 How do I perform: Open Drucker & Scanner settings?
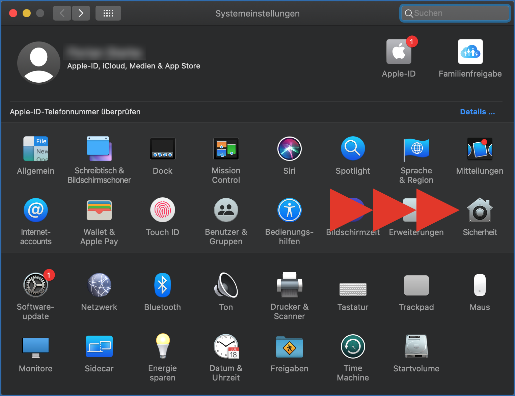[289, 285]
